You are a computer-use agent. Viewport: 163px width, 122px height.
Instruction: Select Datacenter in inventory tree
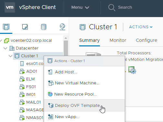point(27,48)
